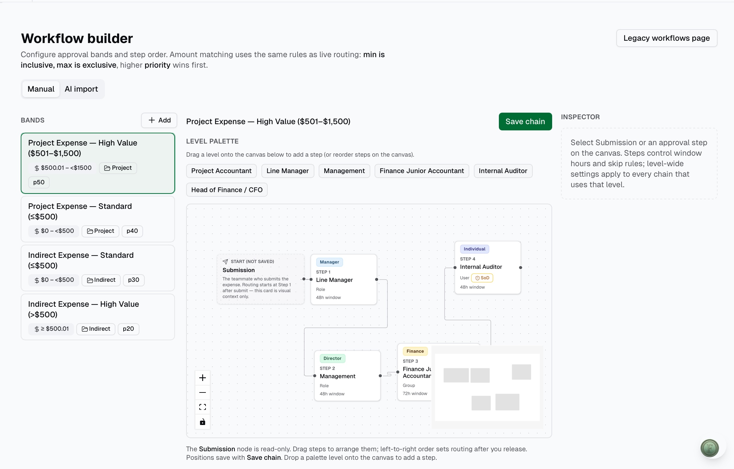The width and height of the screenshot is (734, 469).
Task: Click the folder icon in Project Expense Standard tag
Action: (x=90, y=231)
